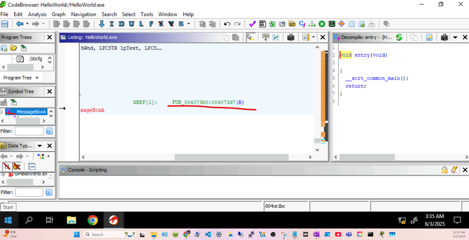The width and height of the screenshot is (469, 240).
Task: Re-decompile with the green refresh icon
Action: click(399, 37)
